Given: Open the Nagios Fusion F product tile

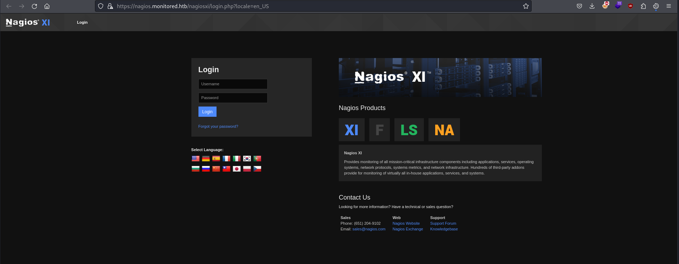Looking at the screenshot, I should pos(380,130).
